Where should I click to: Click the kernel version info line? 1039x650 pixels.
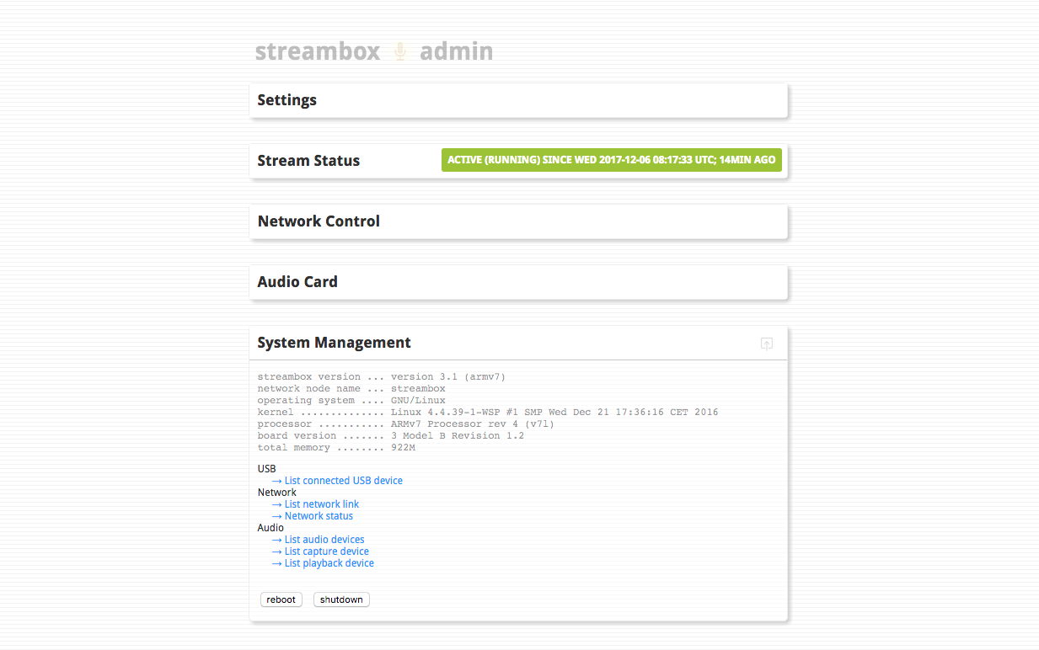pyautogui.click(x=487, y=413)
